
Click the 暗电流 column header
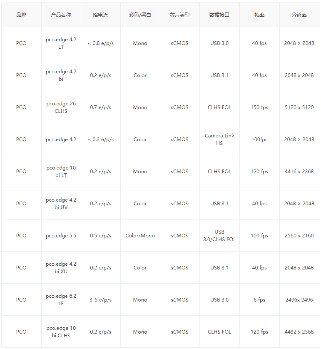[x=101, y=15]
